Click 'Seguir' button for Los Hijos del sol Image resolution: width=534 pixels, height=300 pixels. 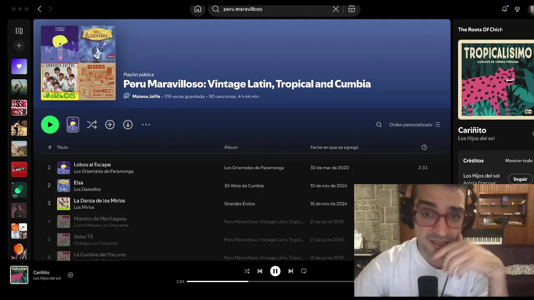pos(520,179)
